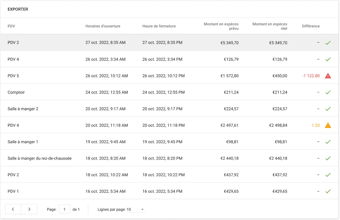This screenshot has width=340, height=220.
Task: Go to the previous page with left chevron
Action: click(13, 209)
